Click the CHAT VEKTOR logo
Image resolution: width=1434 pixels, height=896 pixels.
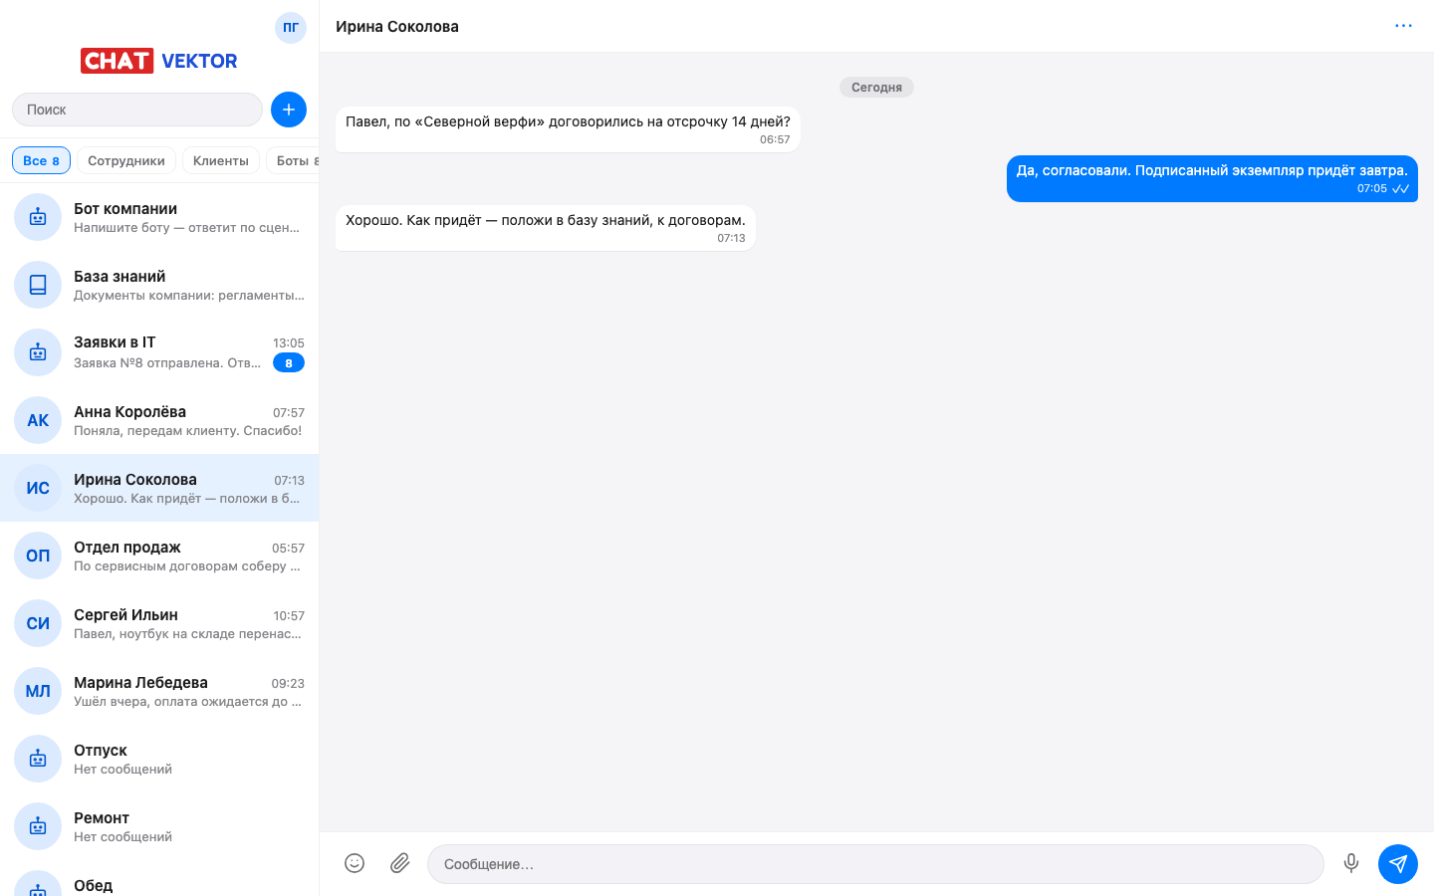159,61
